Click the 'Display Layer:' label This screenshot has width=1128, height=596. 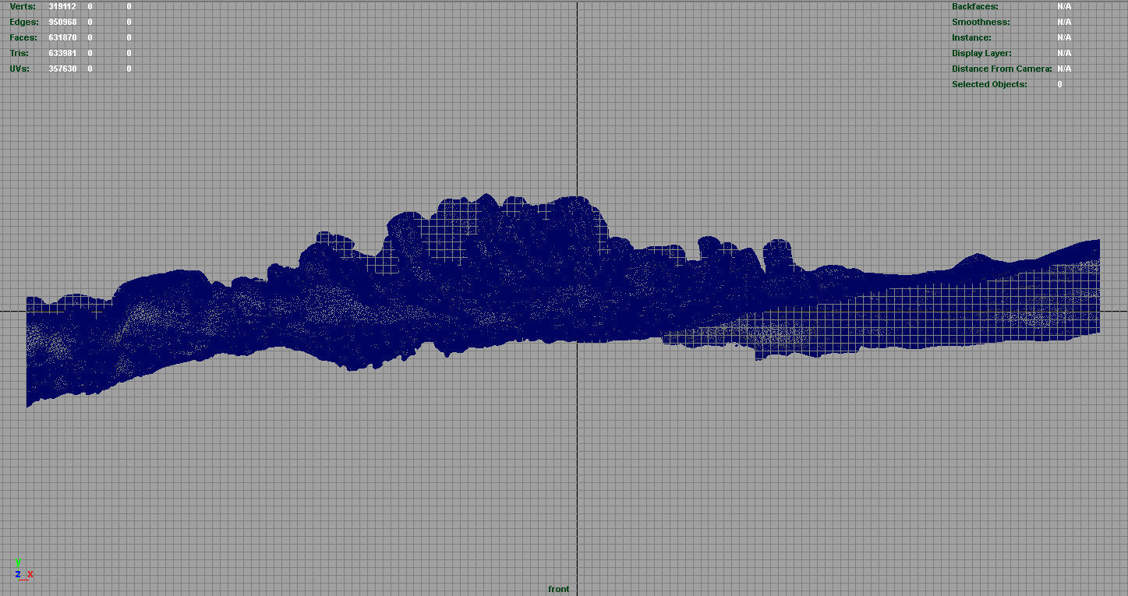(981, 53)
